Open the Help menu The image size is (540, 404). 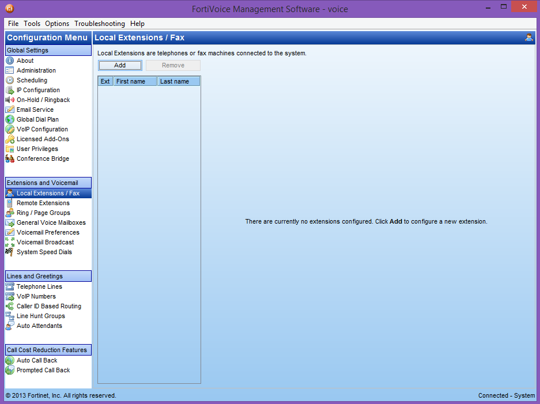pos(137,24)
